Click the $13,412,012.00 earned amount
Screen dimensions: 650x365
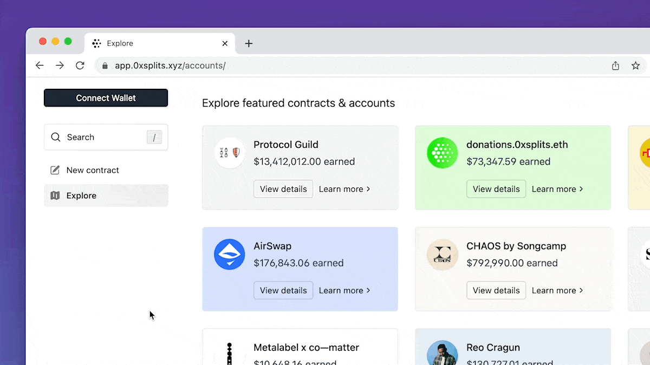304,161
